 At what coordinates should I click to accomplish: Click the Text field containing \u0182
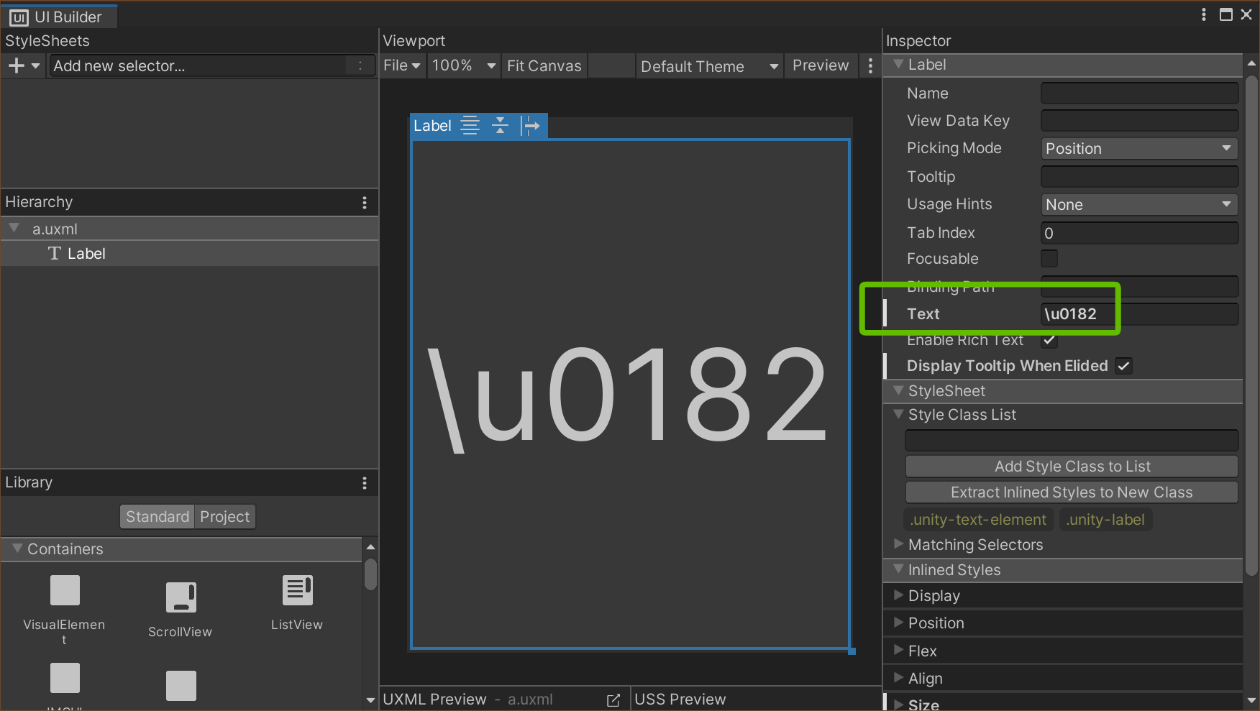click(1139, 313)
